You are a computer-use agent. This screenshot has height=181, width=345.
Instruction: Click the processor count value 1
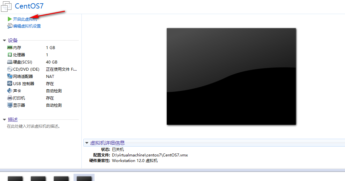[x=47, y=55]
